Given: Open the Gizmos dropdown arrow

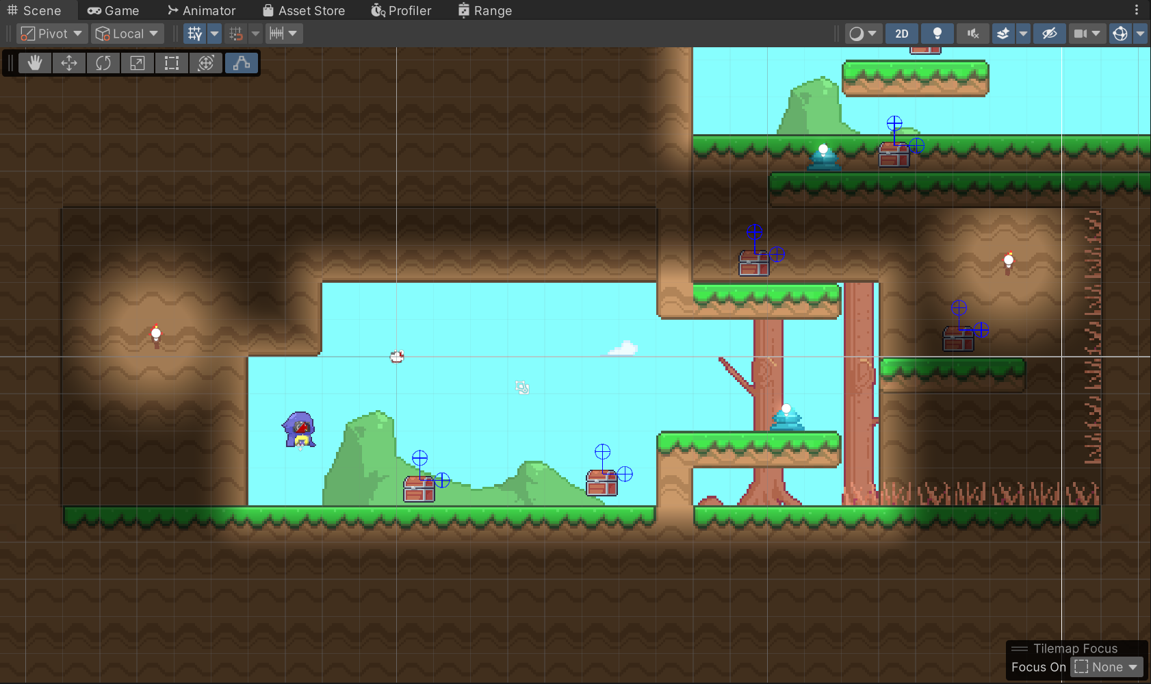Looking at the screenshot, I should pos(1140,34).
